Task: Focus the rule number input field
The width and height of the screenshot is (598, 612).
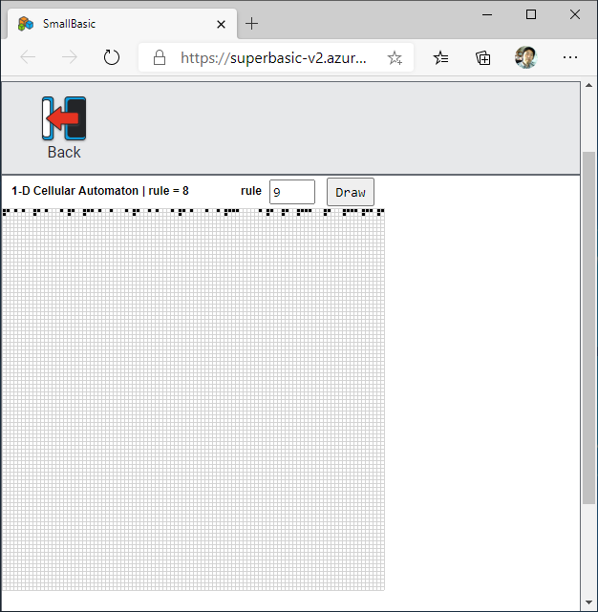Action: point(292,192)
